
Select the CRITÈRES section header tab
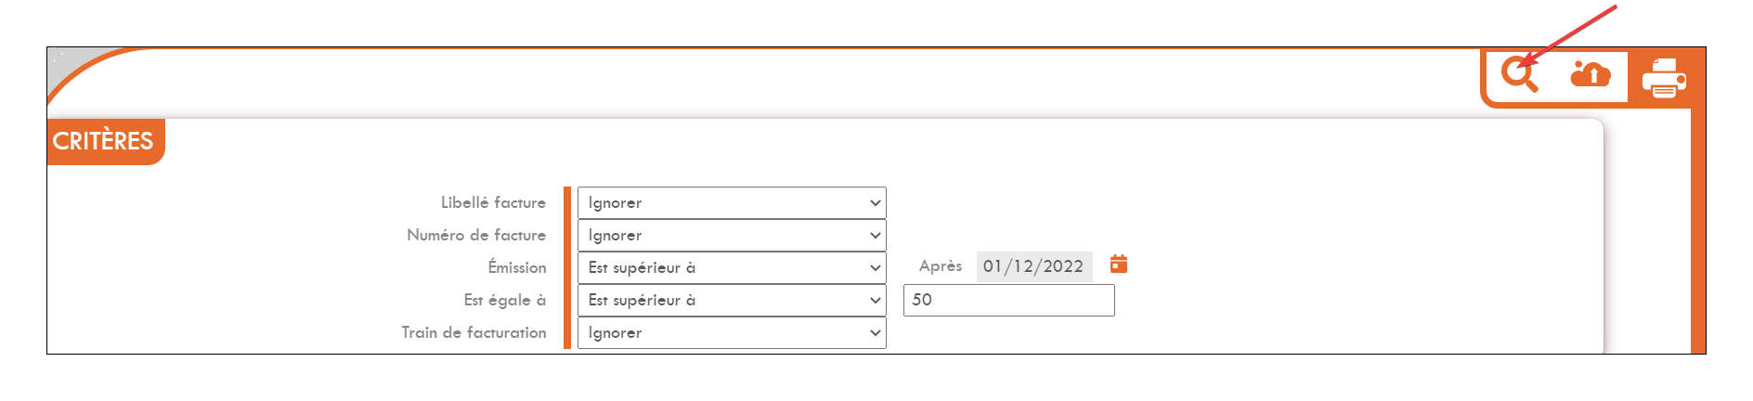(105, 141)
